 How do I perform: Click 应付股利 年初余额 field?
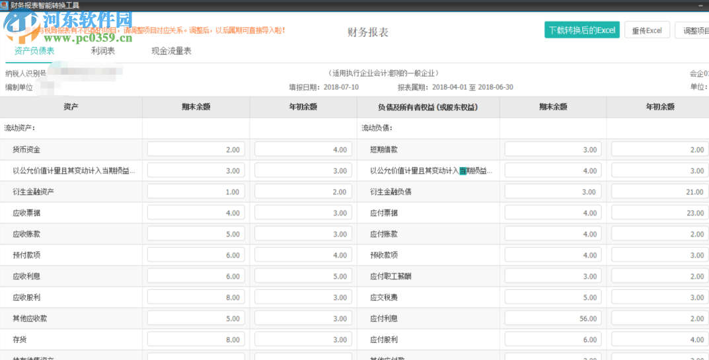pos(660,340)
